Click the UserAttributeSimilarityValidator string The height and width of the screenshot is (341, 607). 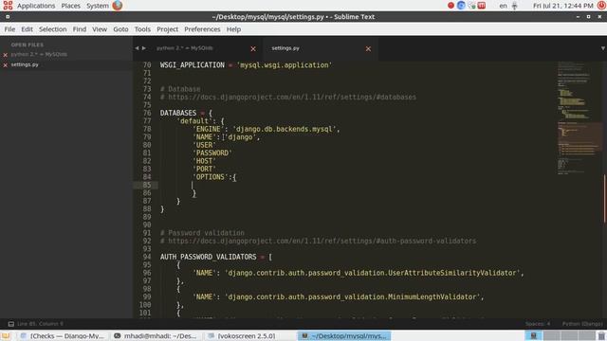(373, 273)
